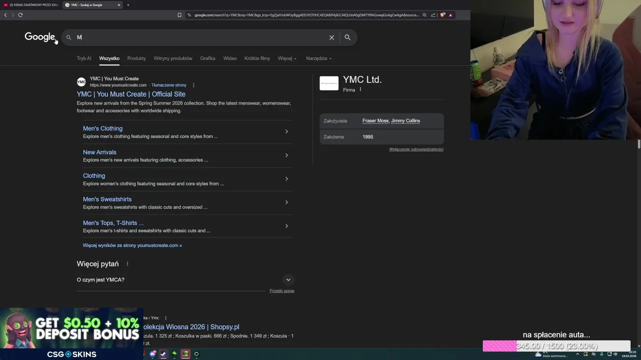The image size is (641, 360).
Task: Open the Shopsy.pl Wiosna 2026 result
Action: (191, 327)
